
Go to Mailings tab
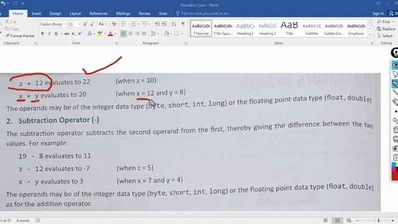[x=123, y=14]
